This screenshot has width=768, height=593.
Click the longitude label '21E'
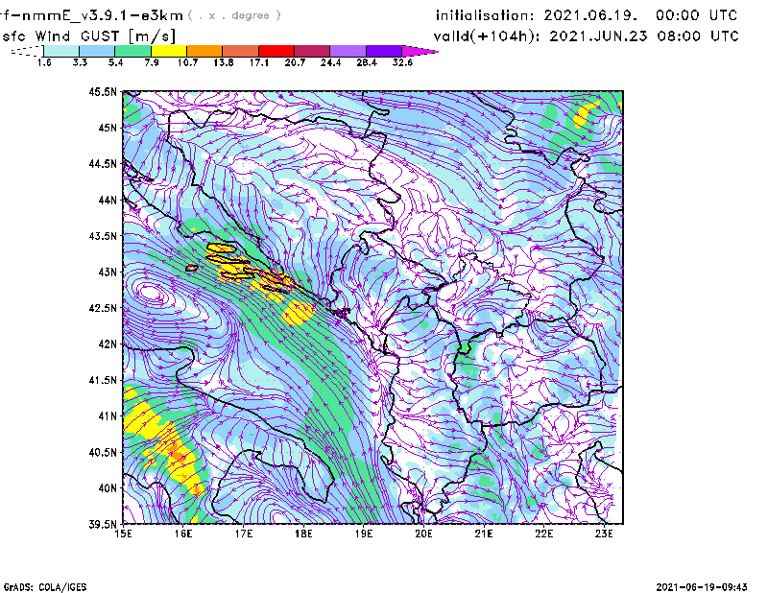[484, 534]
